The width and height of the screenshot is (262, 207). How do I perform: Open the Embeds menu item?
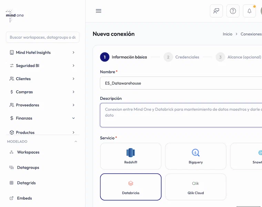pyautogui.click(x=24, y=198)
